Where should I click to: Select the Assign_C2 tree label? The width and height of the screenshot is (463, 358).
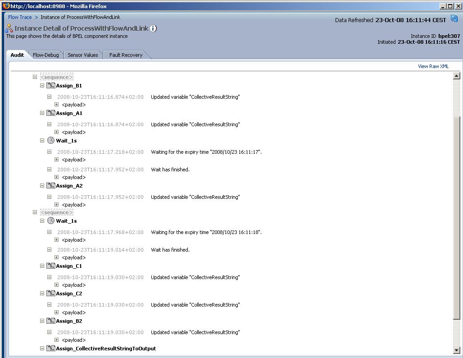(x=69, y=294)
